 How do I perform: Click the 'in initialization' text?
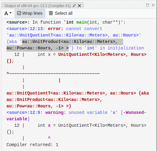(122, 48)
